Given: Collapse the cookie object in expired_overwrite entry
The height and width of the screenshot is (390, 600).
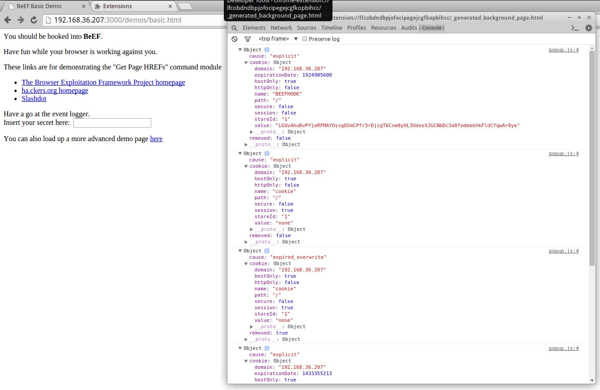Looking at the screenshot, I should pos(246,264).
